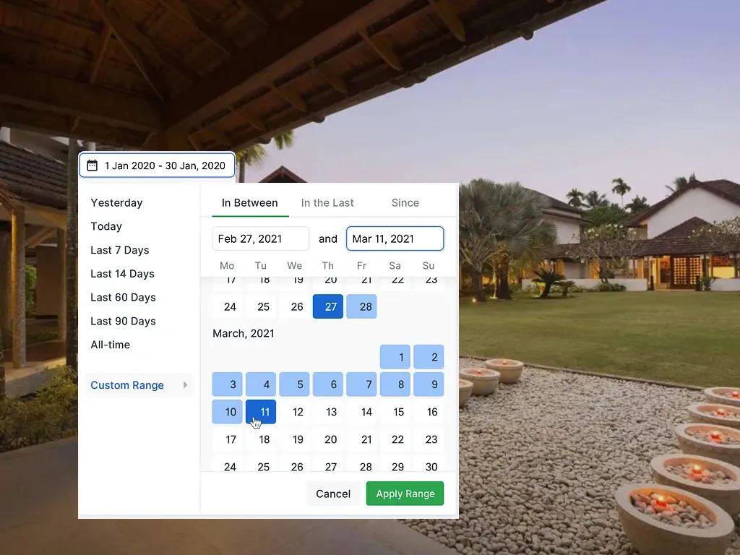Screen dimensions: 740x555
Task: Select the Last 90 Days option
Action: pyautogui.click(x=123, y=321)
